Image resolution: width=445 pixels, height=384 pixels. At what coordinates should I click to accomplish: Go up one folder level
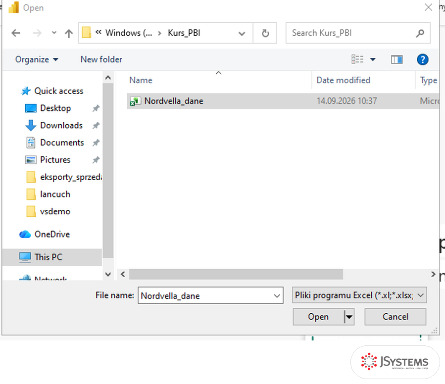pos(69,33)
